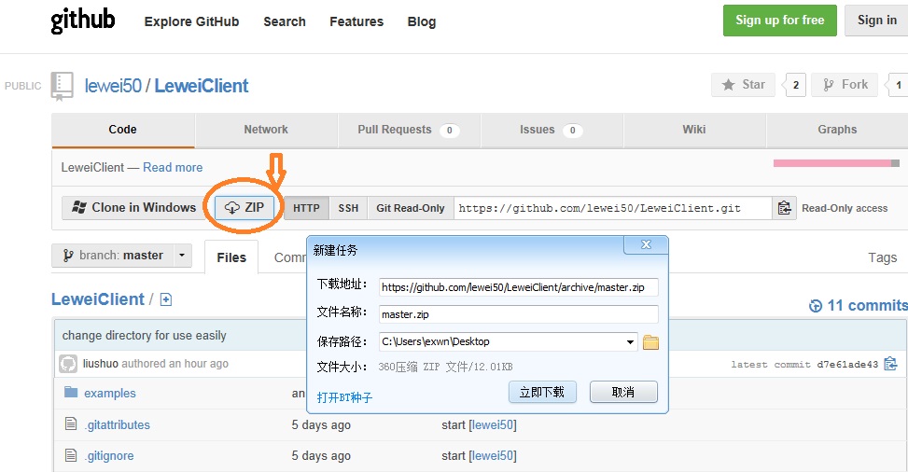Select the SSH clone protocol
The width and height of the screenshot is (908, 472).
(349, 208)
